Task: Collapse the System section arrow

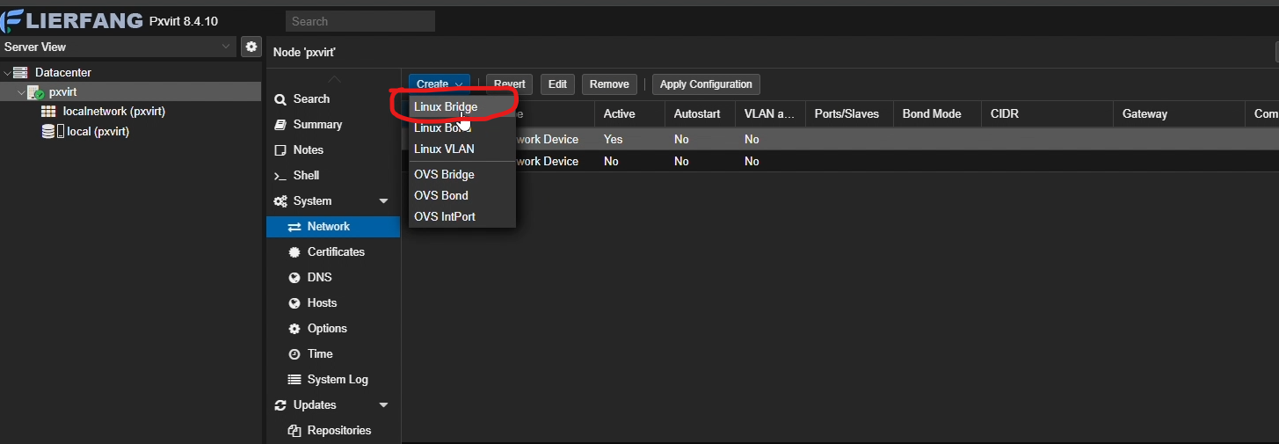Action: tap(383, 201)
